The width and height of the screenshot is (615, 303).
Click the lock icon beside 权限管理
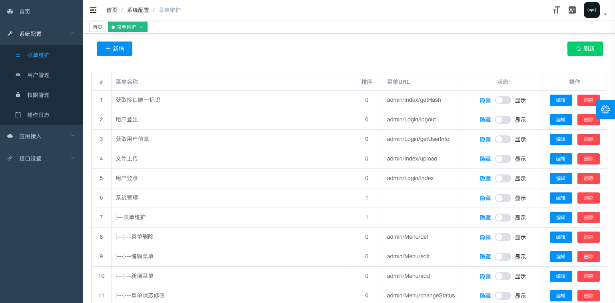(18, 95)
